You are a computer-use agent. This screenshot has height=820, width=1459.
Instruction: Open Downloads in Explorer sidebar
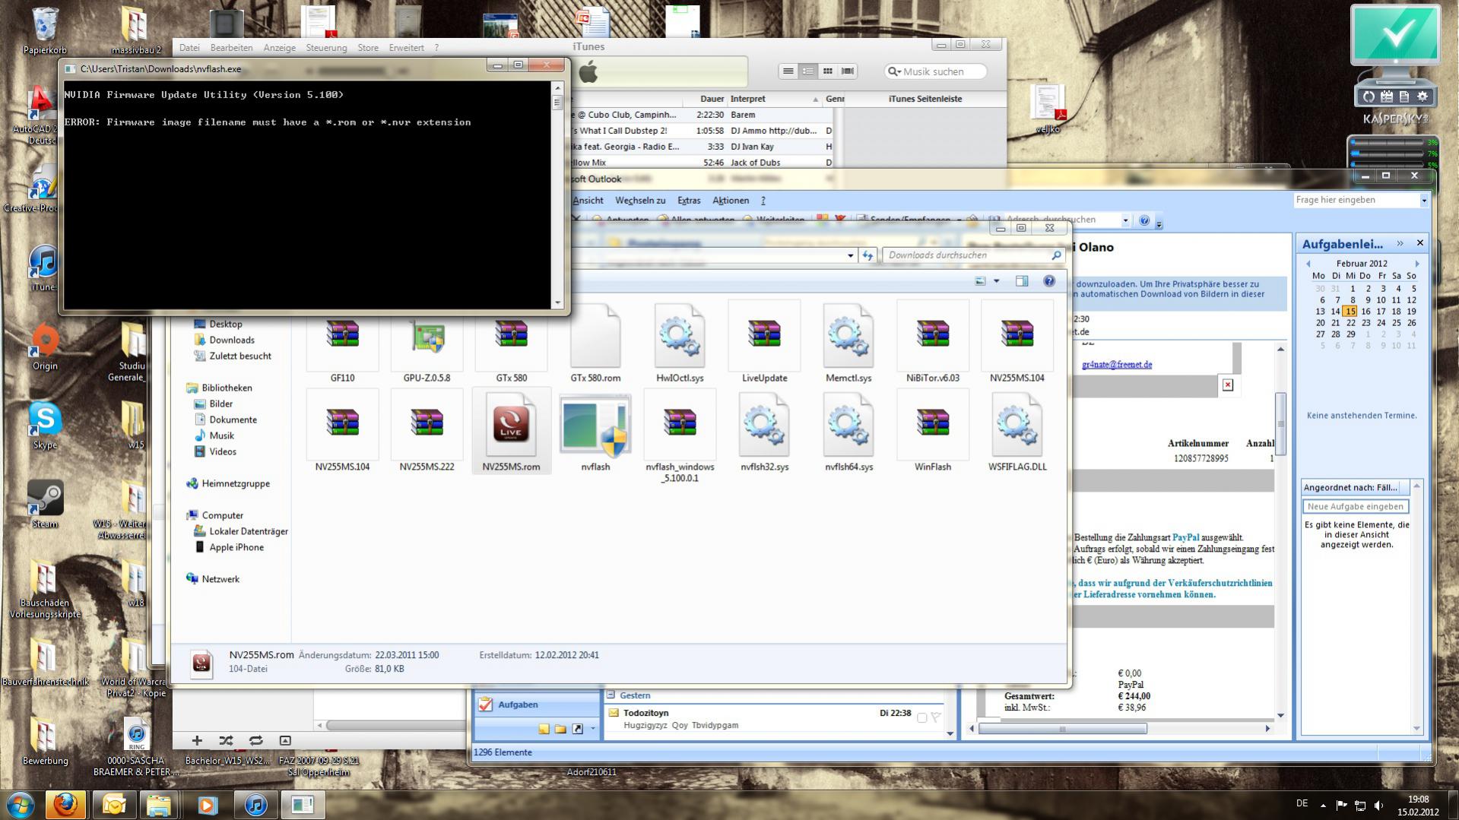(232, 340)
